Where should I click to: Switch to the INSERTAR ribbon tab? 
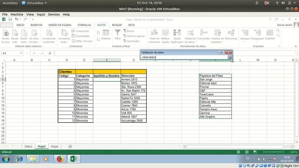36,25
